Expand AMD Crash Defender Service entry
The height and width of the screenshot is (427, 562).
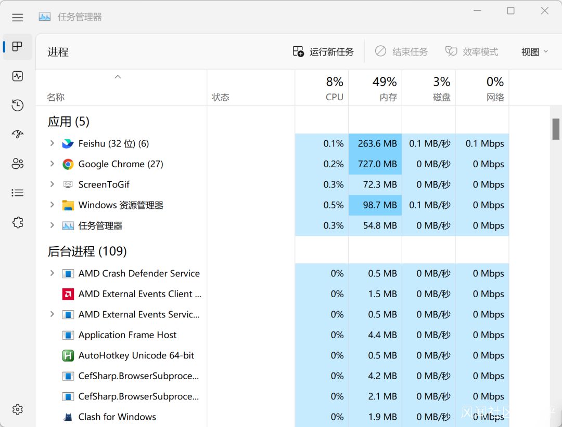tap(52, 273)
